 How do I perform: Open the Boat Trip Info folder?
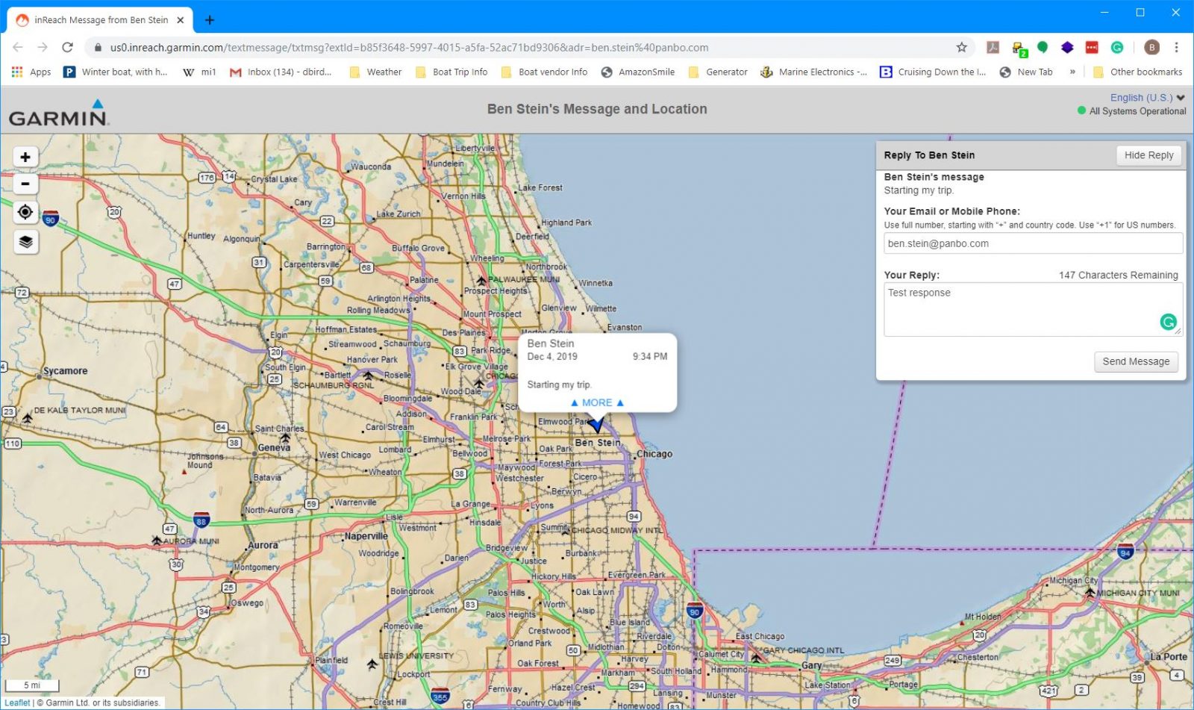point(451,72)
